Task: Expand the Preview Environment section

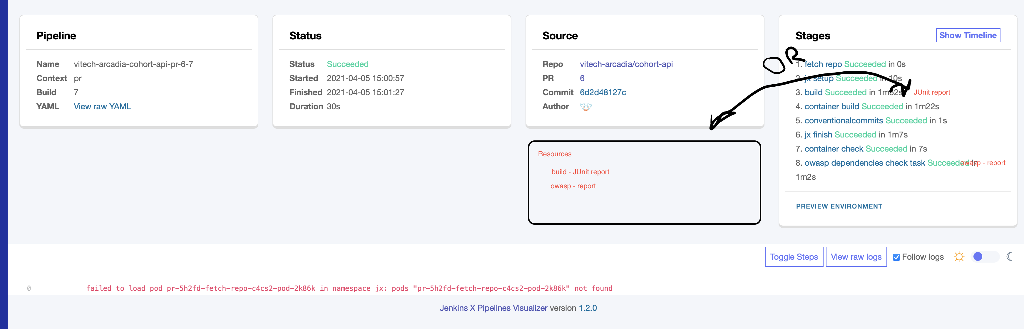Action: click(x=839, y=206)
